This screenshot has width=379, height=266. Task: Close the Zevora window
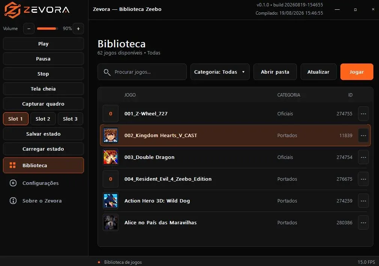click(x=373, y=9)
